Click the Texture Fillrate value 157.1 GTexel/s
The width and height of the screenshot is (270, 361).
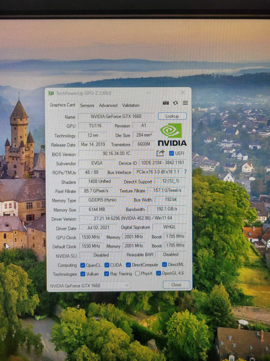[167, 190]
